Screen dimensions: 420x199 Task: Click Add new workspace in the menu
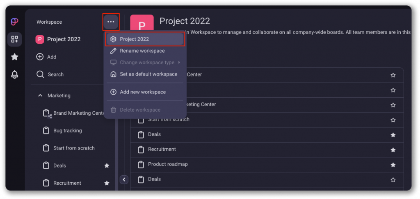[x=142, y=92]
